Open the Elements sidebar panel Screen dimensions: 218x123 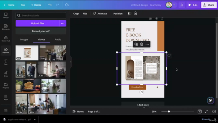pos(6,27)
